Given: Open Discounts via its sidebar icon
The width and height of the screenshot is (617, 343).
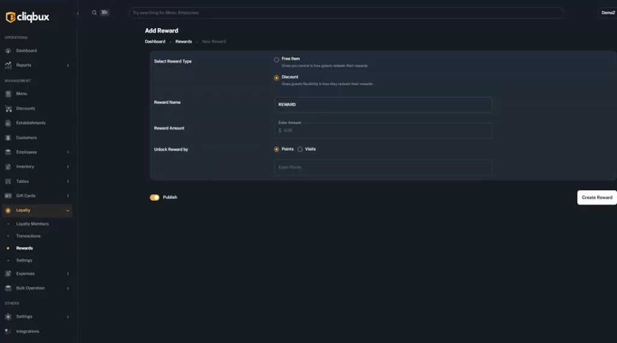Looking at the screenshot, I should [8, 108].
